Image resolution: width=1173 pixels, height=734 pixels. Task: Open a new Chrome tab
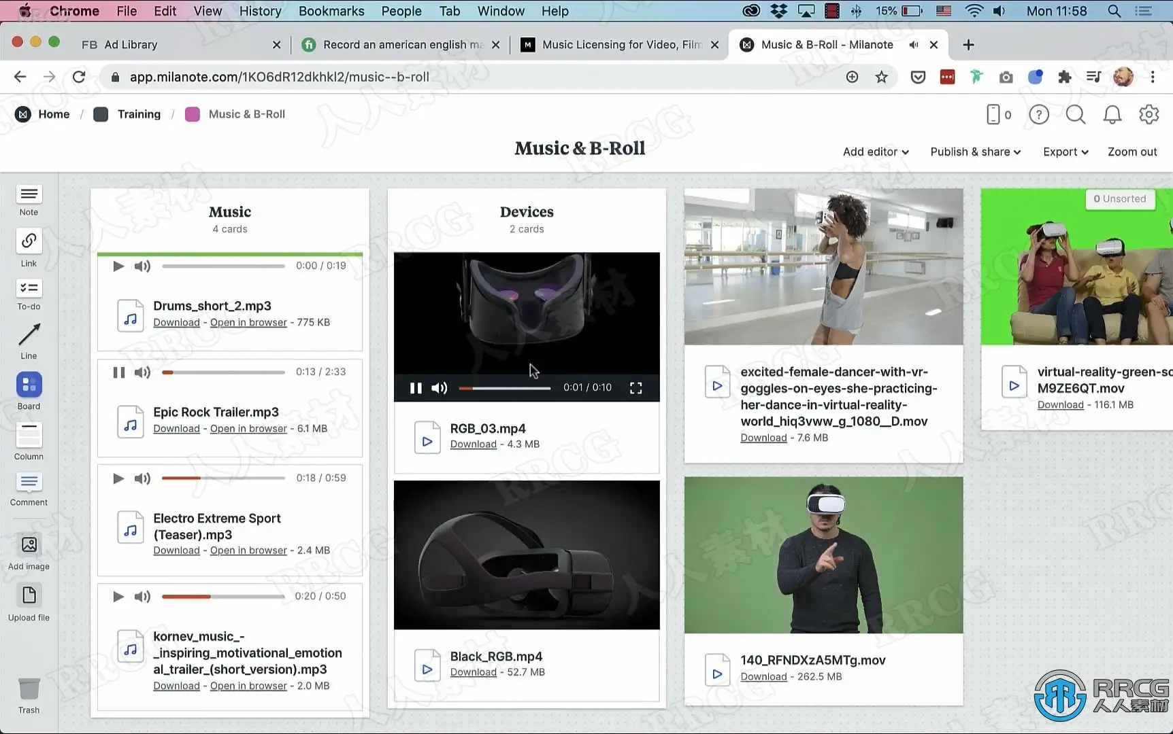pos(968,44)
